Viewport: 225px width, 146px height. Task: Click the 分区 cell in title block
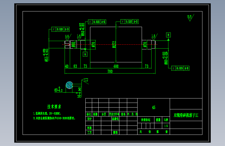[x=104, y=114]
